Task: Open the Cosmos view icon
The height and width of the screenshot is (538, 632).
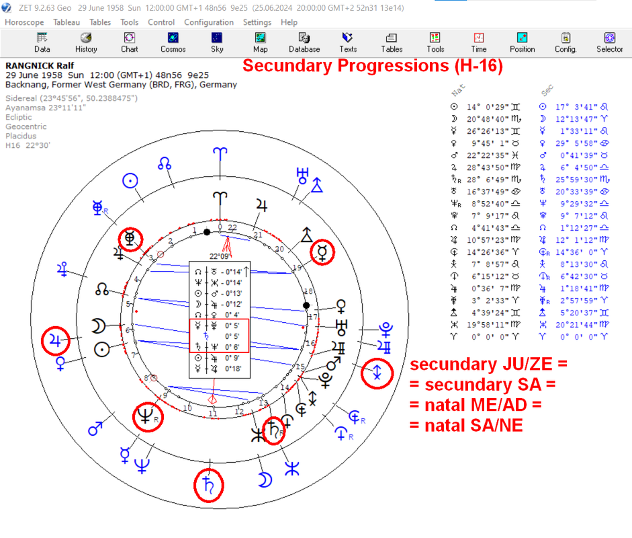Action: [173, 42]
